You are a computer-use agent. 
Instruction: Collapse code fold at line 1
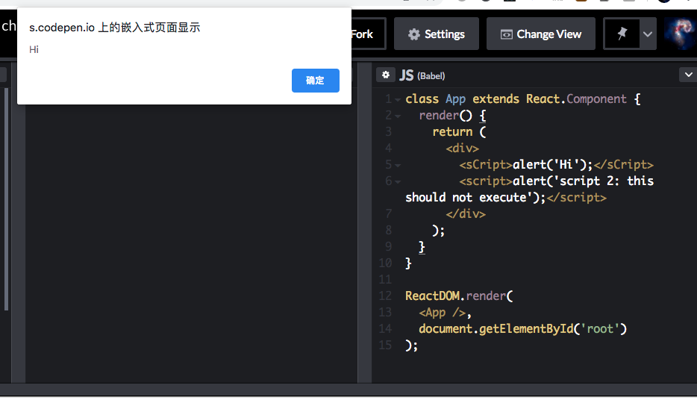398,99
